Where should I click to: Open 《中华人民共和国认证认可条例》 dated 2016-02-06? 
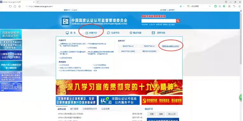point(71,114)
